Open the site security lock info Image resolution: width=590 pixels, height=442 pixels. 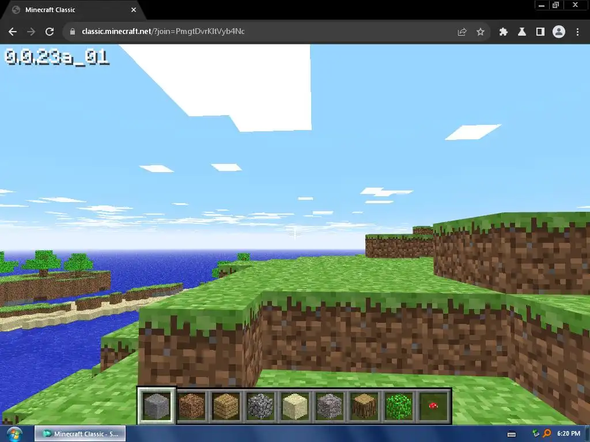[x=73, y=32]
